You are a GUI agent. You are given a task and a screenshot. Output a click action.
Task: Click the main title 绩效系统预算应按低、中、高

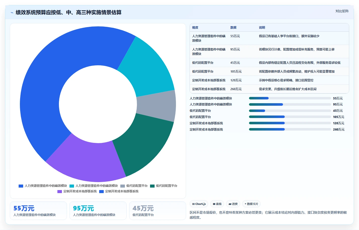(x=68, y=13)
